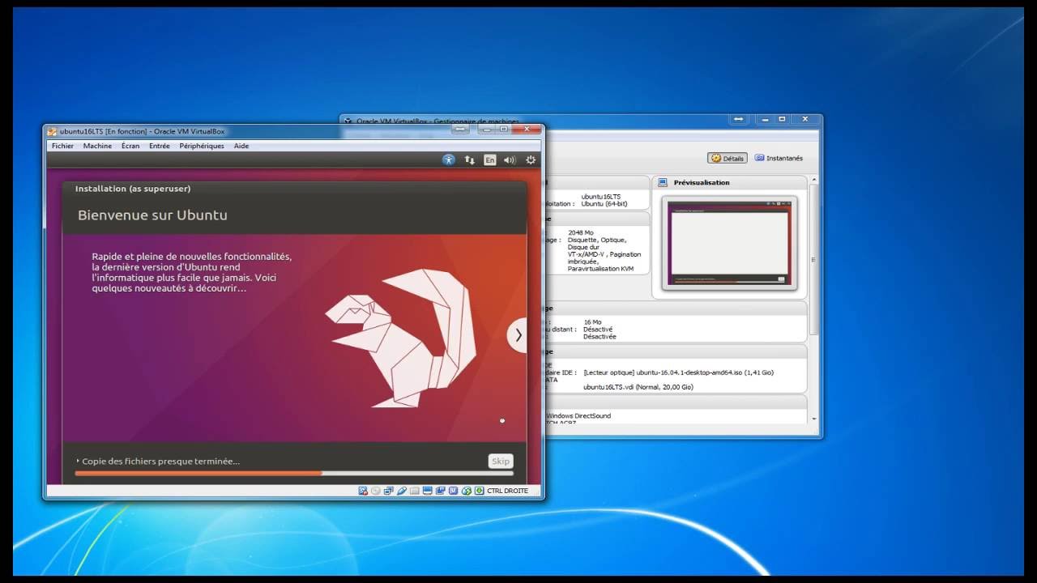This screenshot has height=583, width=1037.
Task: Click the shared folders status icon
Action: point(415,491)
